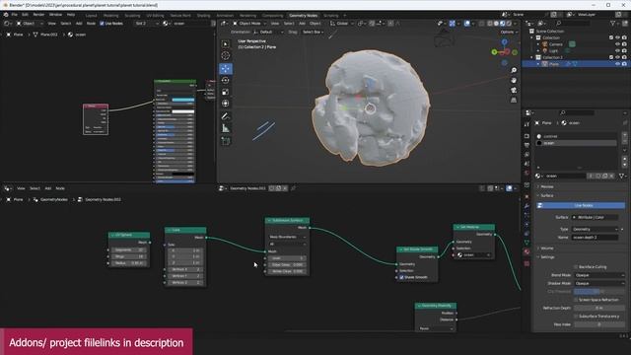Open the Render menu
Viewport: 631px width, 355px height.
tap(38, 15)
